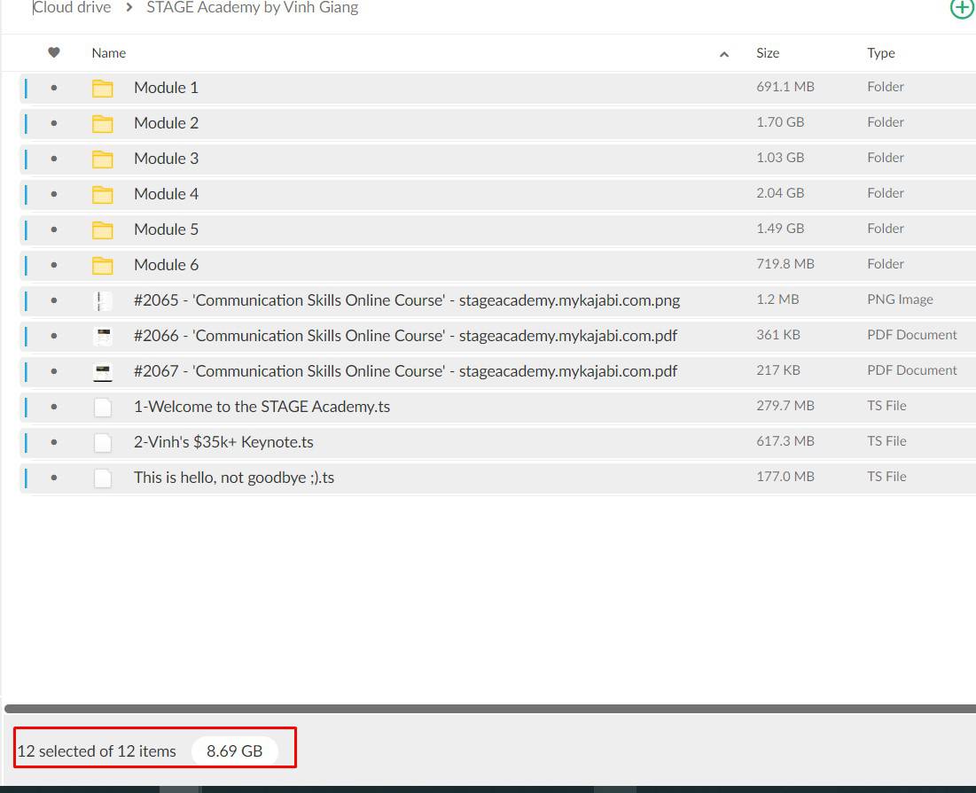The height and width of the screenshot is (793, 976).
Task: Click the #2066 PDF document thumbnail icon
Action: [x=103, y=336]
